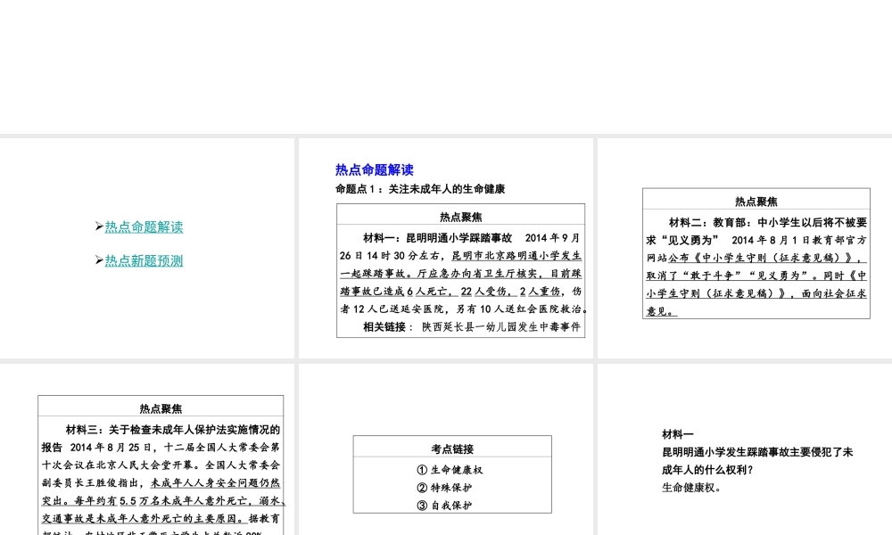Select 热点聚焦 header in the 材料二 table
Screen dimensions: 892x535
756,202
